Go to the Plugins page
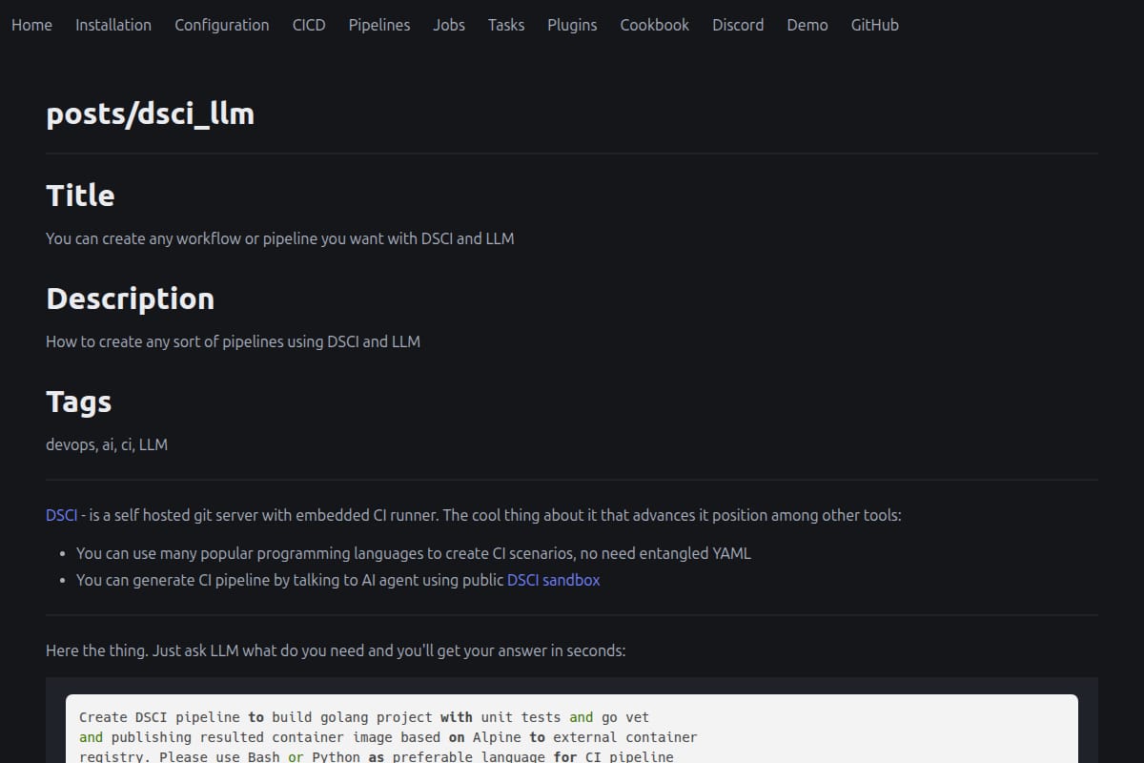This screenshot has height=763, width=1144. (572, 25)
